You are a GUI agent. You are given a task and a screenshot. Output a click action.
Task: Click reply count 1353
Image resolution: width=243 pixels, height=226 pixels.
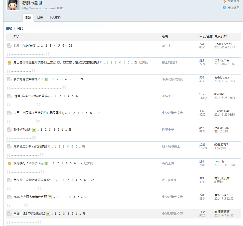point(202,94)
